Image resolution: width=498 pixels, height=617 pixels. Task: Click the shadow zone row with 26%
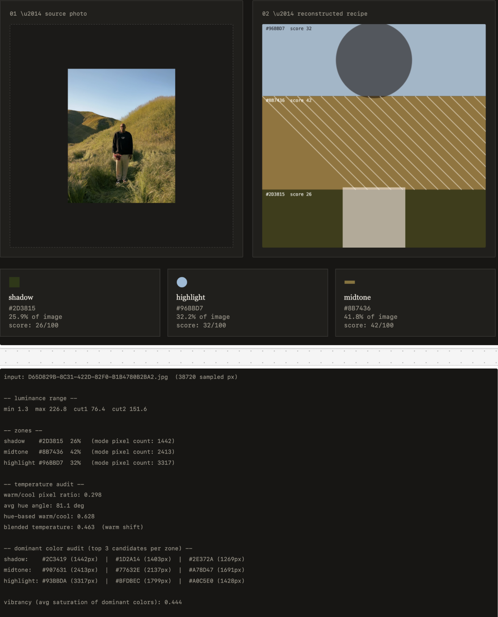(x=89, y=441)
